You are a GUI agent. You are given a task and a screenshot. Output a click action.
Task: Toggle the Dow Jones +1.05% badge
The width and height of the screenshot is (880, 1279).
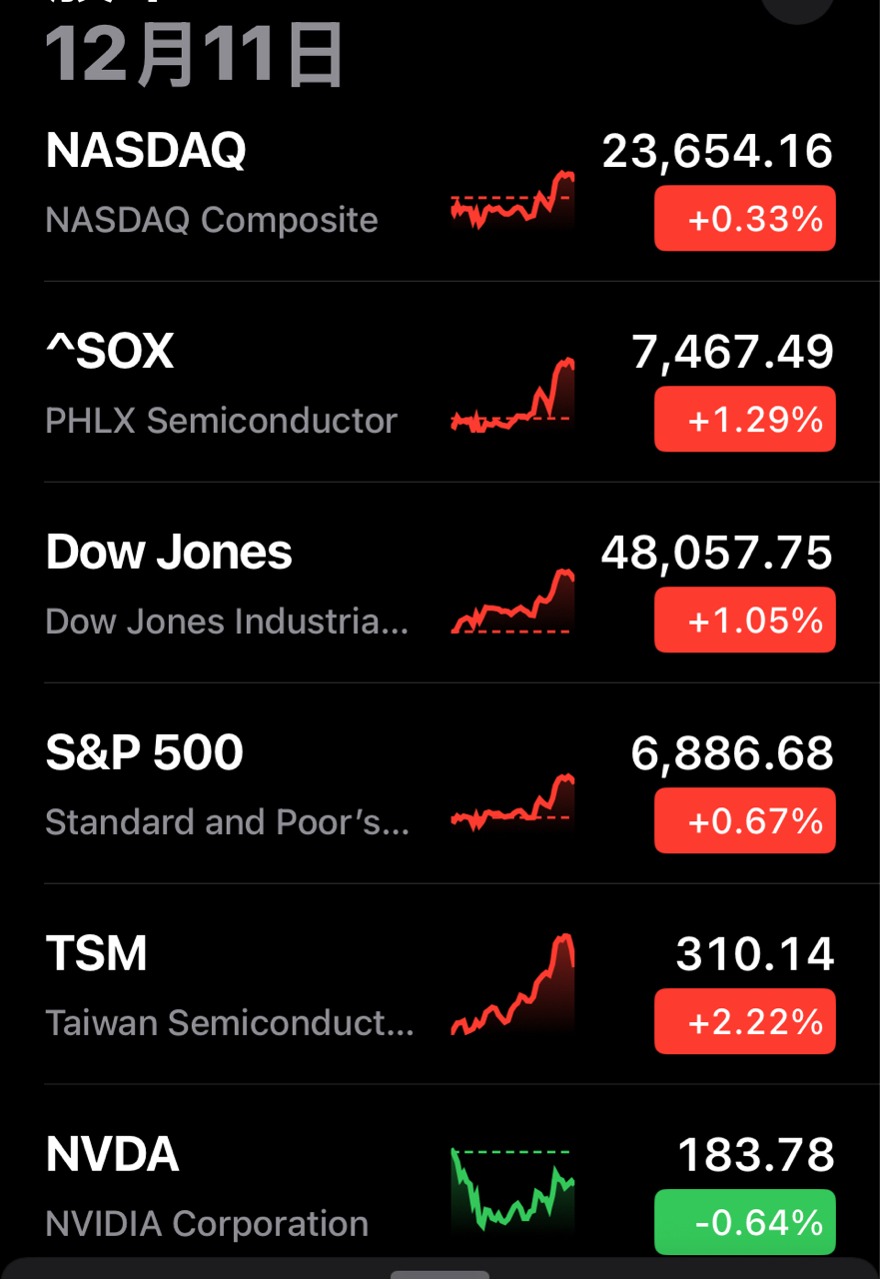tap(744, 621)
